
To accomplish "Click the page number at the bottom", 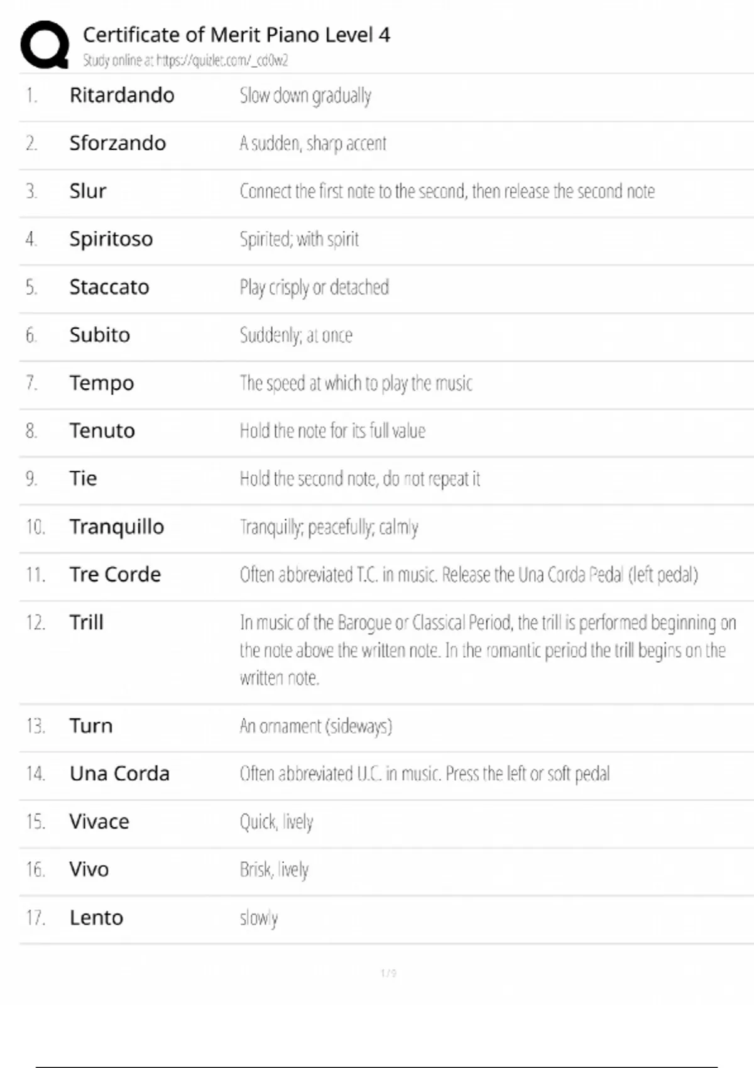I will tap(388, 973).
